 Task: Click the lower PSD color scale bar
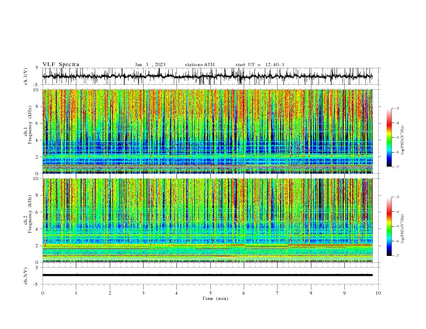click(389, 226)
